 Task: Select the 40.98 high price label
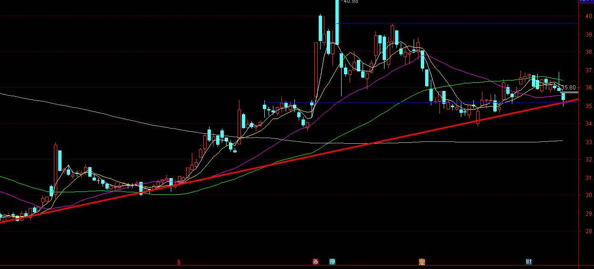point(351,2)
